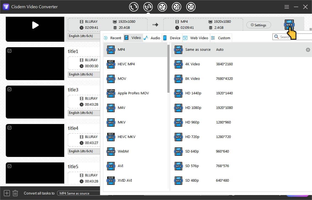312x200 pixels.
Task: Click the Settings button for the first title
Action: pyautogui.click(x=258, y=25)
